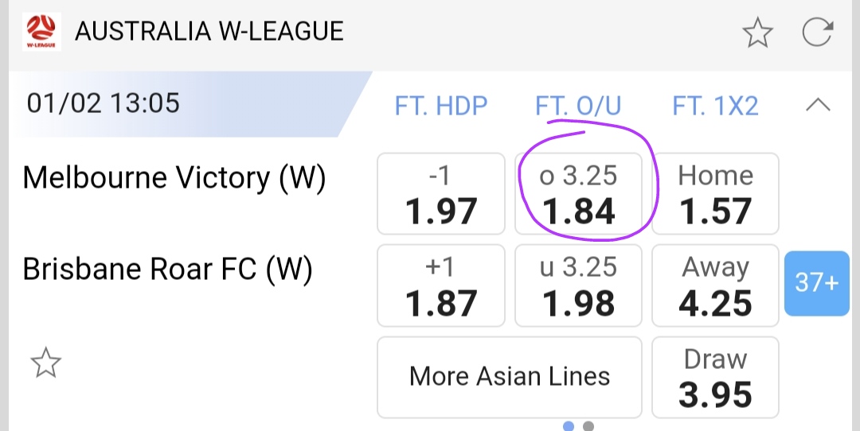This screenshot has width=860, height=431.
Task: Select the FT. 1X2 column header
Action: tap(715, 106)
